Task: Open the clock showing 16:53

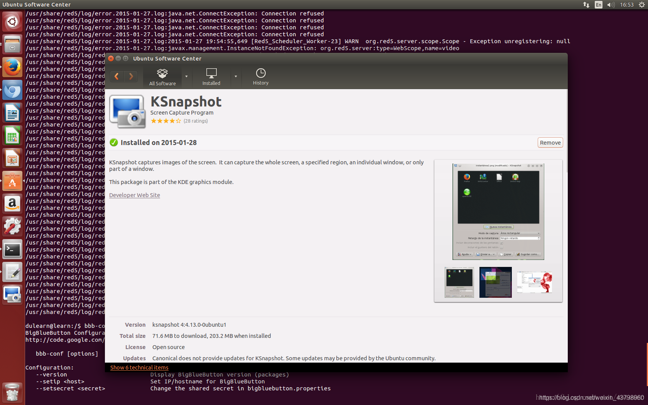Action: coord(627,5)
